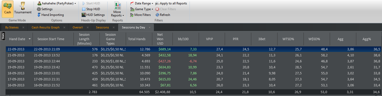Close the Cash Results Graph tab
The height and width of the screenshot is (96, 382).
(64, 27)
